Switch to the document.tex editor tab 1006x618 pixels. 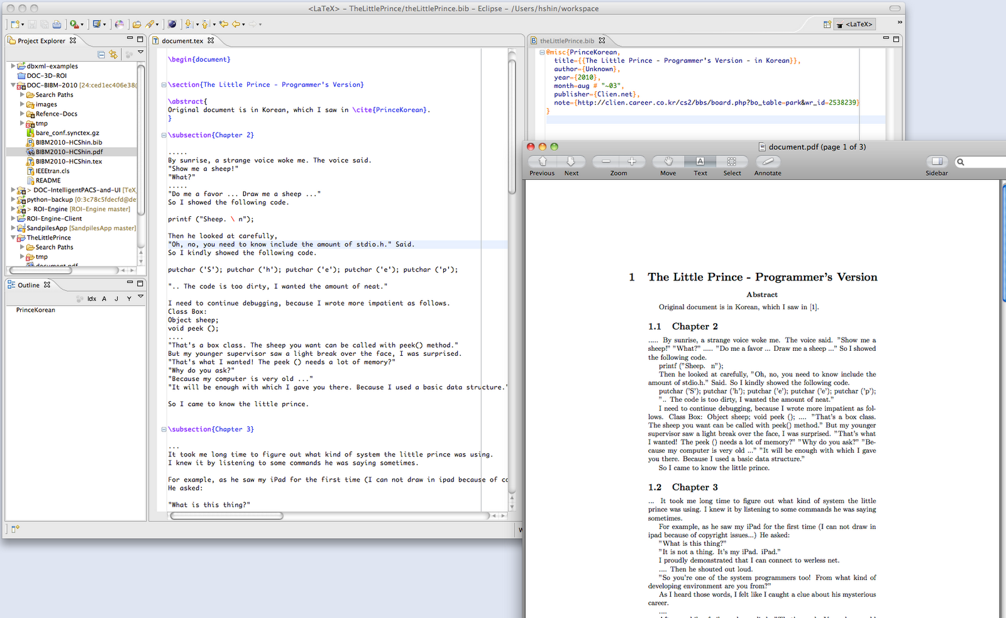[183, 40]
